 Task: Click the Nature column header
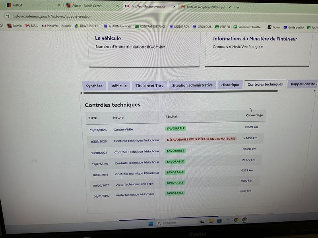click(x=118, y=117)
